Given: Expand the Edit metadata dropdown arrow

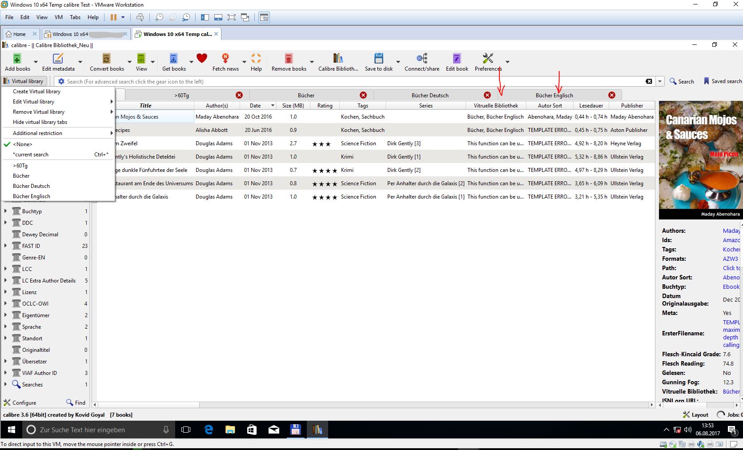Looking at the screenshot, I should (x=80, y=62).
